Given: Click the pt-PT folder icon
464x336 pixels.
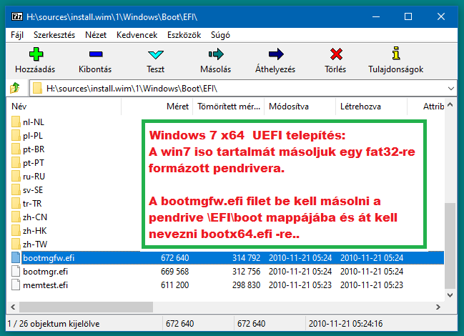Looking at the screenshot, I should 16,163.
